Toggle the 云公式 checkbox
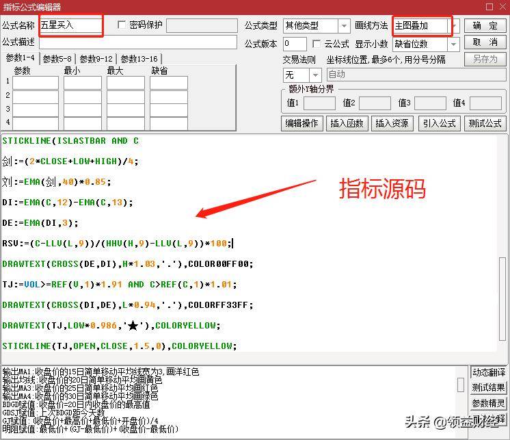The height and width of the screenshot is (440, 510). coord(316,44)
